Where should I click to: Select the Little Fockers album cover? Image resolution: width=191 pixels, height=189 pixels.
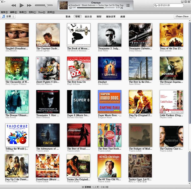tap(171, 102)
